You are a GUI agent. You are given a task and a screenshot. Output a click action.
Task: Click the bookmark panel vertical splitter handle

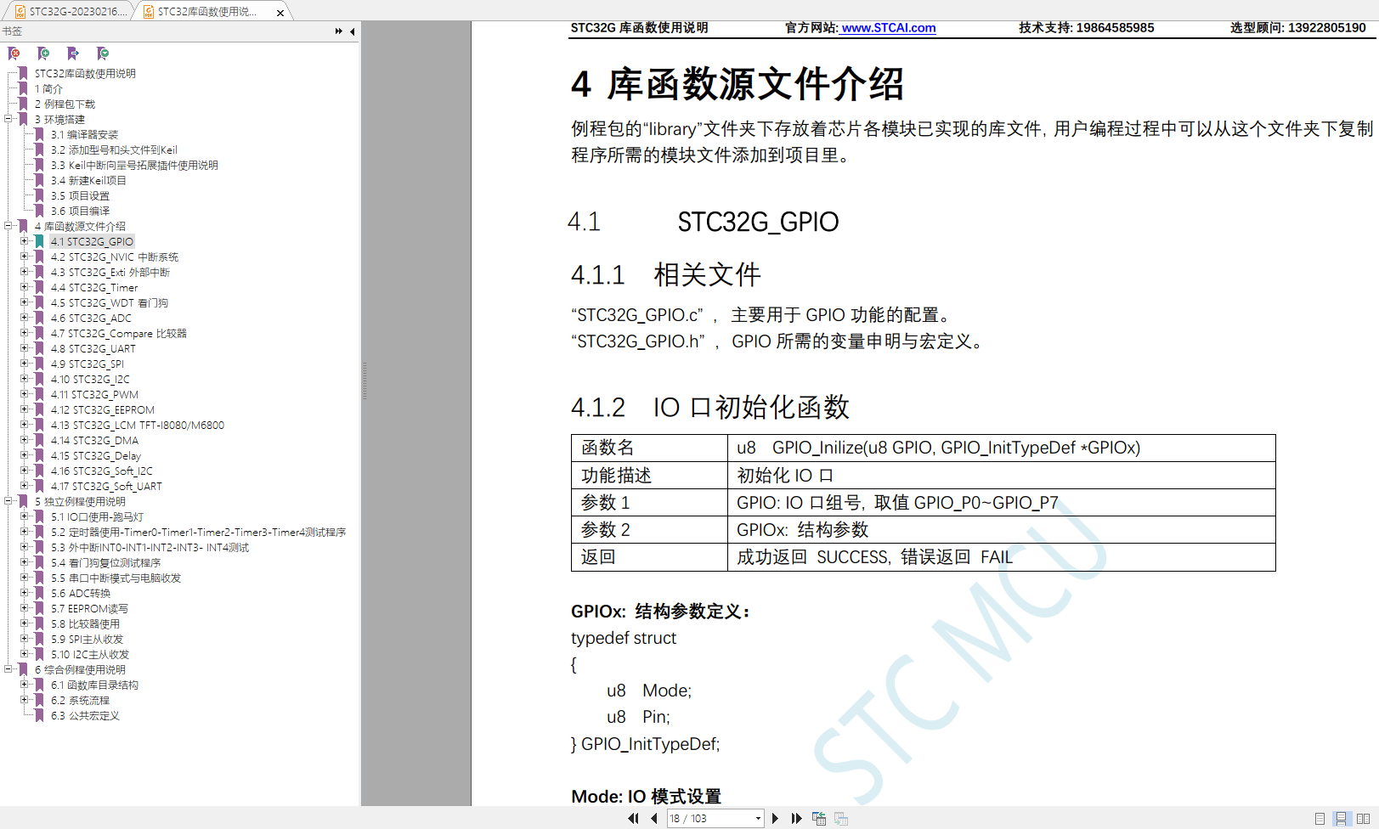click(365, 381)
